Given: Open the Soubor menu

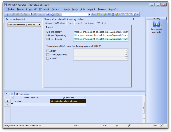Looking at the screenshot, I should 11,9.
